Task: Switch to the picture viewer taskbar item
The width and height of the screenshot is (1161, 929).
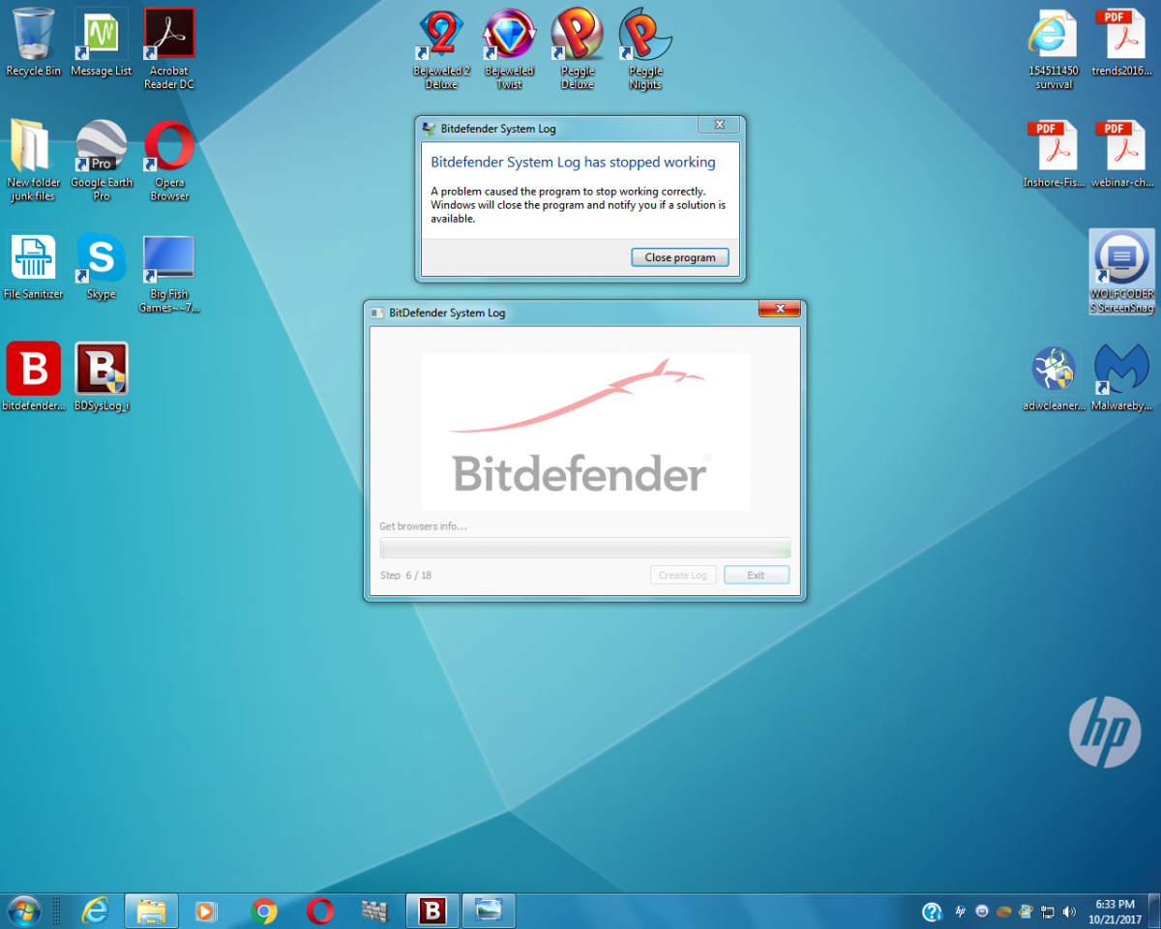Action: pyautogui.click(x=489, y=911)
